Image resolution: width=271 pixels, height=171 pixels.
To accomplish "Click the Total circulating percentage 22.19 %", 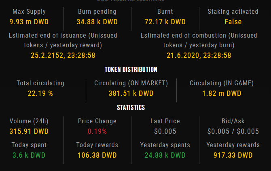I will (40, 93).
